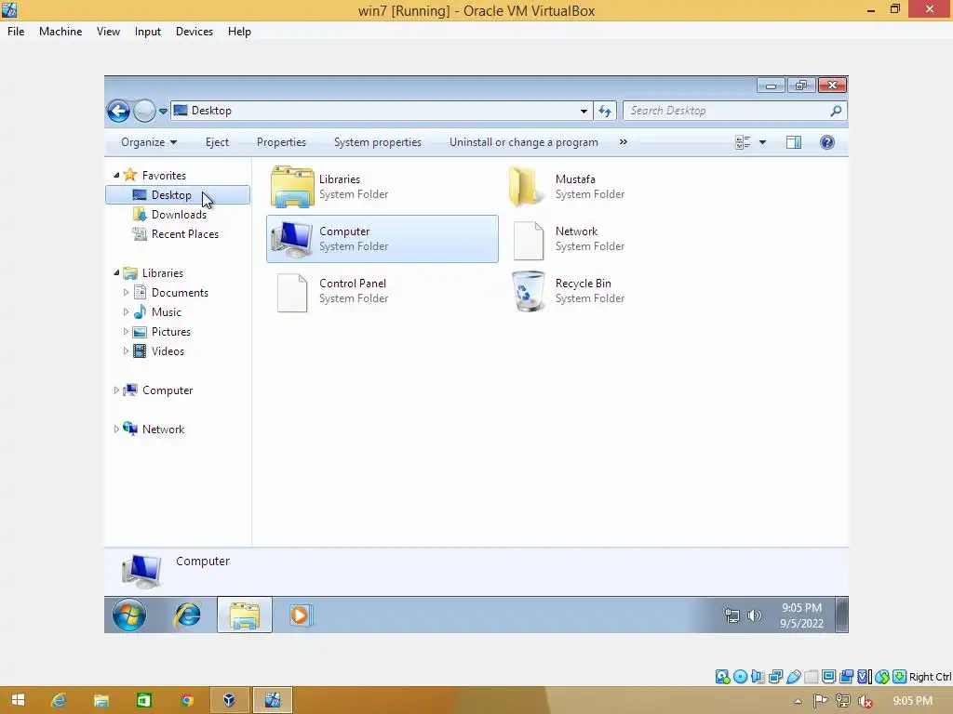Select the Libraries system folder icon

coord(292,187)
